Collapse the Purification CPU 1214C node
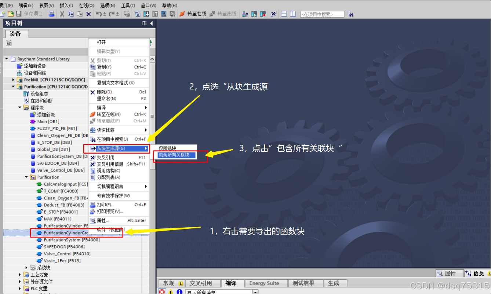The width and height of the screenshot is (491, 294). coord(14,87)
